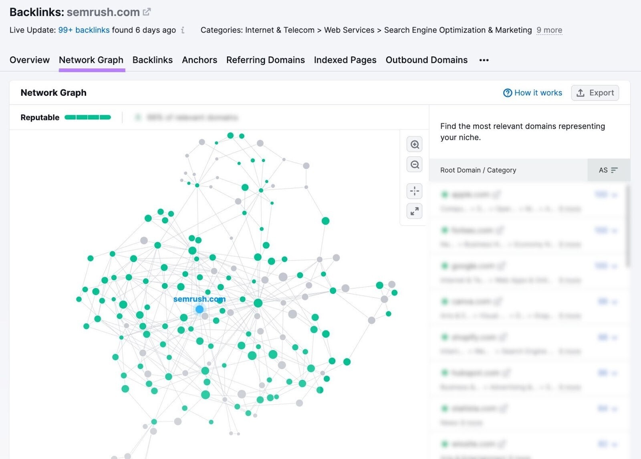
Task: Zoom in on the network graph
Action: (x=415, y=144)
